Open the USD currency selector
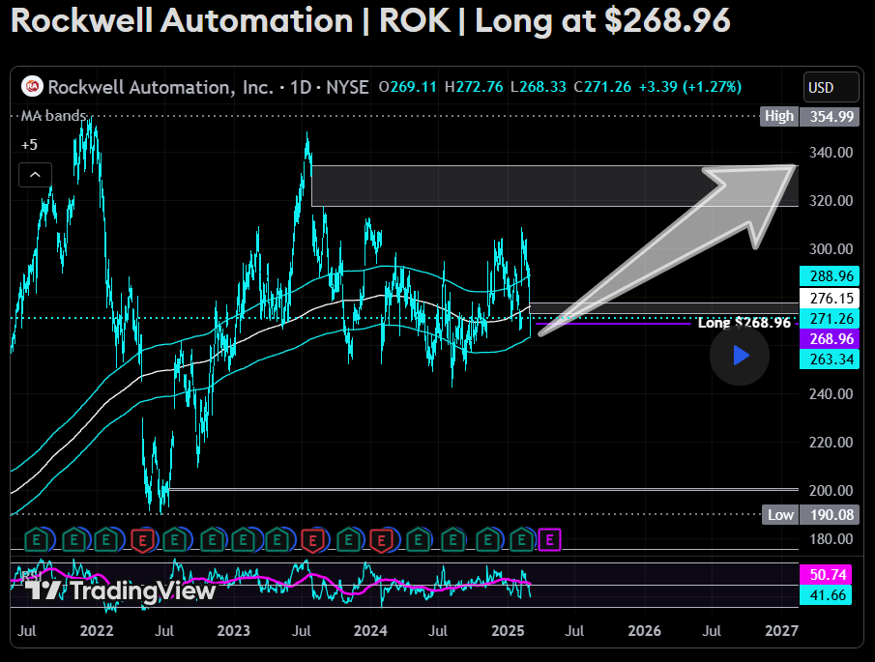The width and height of the screenshot is (875, 662). tap(831, 87)
